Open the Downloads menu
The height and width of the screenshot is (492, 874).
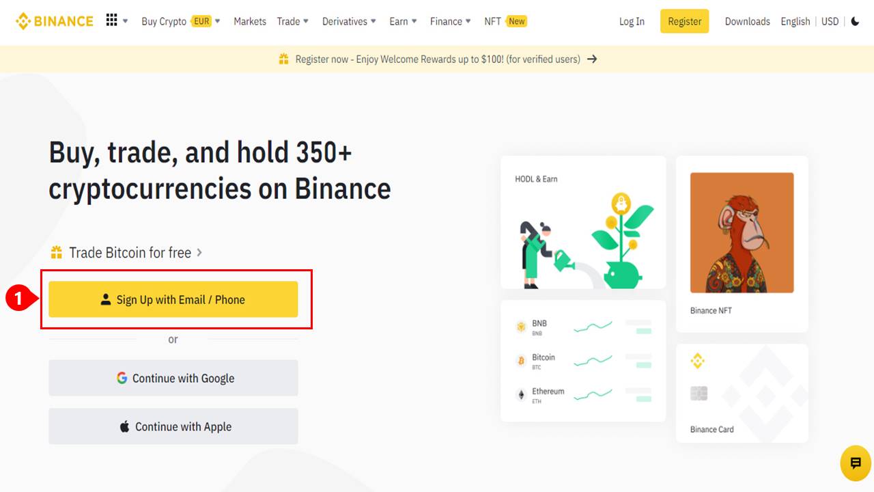(x=747, y=21)
